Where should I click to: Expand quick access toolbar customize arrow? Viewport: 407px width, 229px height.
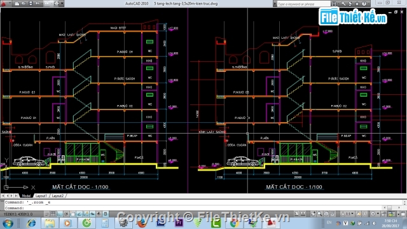(62, 3)
